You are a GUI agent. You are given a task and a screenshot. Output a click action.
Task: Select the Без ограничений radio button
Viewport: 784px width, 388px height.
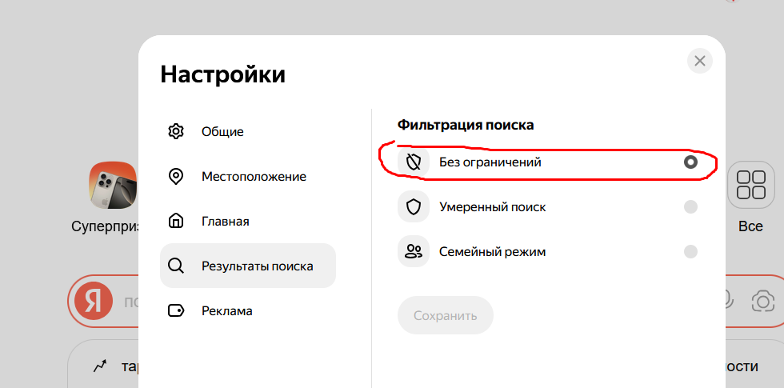(x=690, y=162)
